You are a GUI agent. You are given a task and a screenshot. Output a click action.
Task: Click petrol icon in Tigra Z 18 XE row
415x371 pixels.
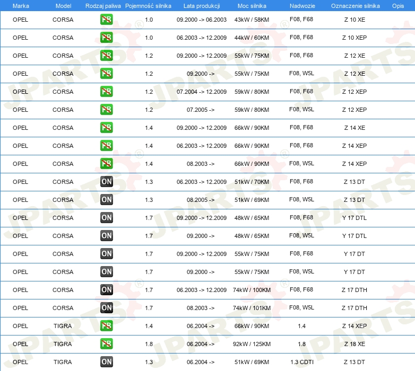click(x=106, y=344)
